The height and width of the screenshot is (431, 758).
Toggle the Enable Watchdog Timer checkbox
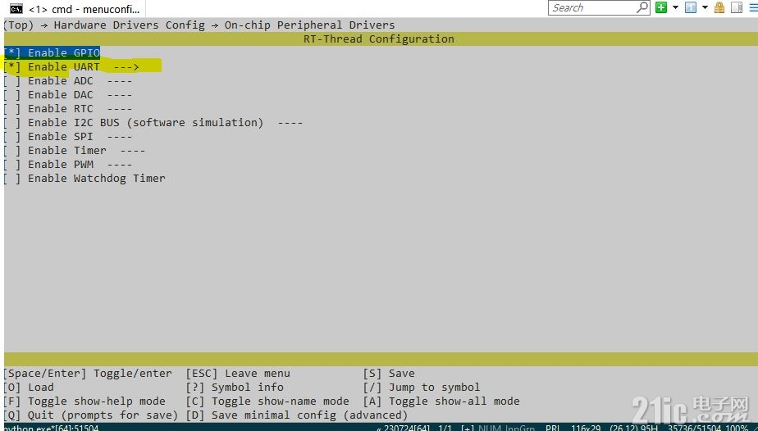(x=11, y=179)
